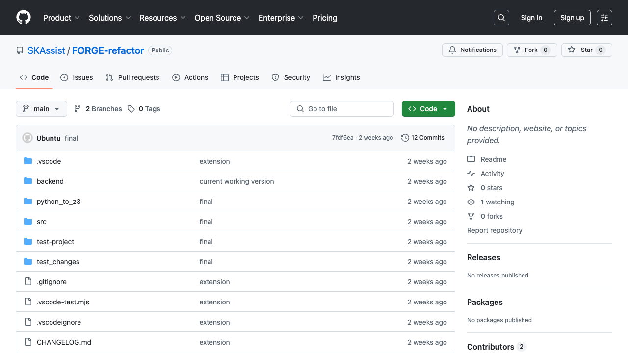Viewport: 628px width, 353px height.
Task: Open the python_to_z3 folder name
Action: [59, 202]
